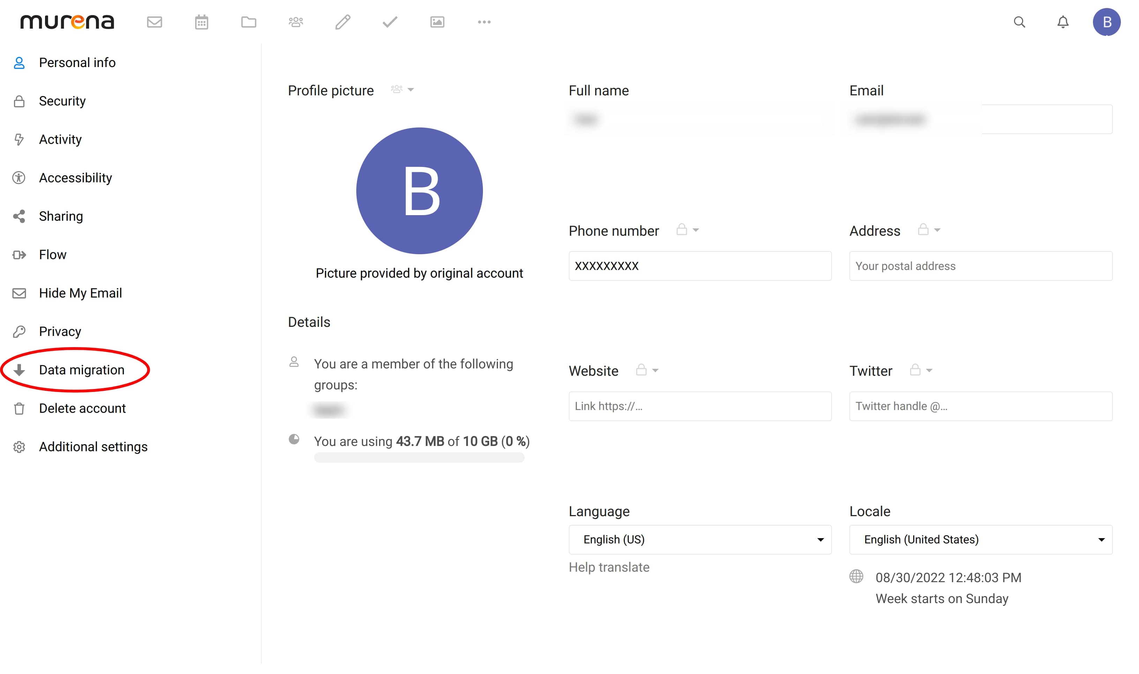Viewport: 1139px width, 674px height.
Task: Click the Help translate link
Action: (x=609, y=567)
